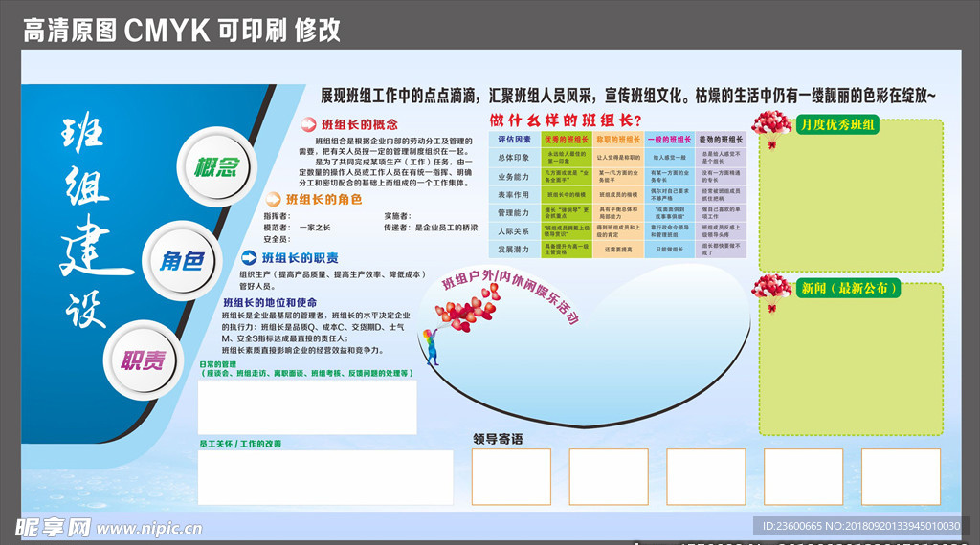Screen dimensions: 980x545
Task: Click the white box under 日常的管理
Action: click(x=307, y=407)
